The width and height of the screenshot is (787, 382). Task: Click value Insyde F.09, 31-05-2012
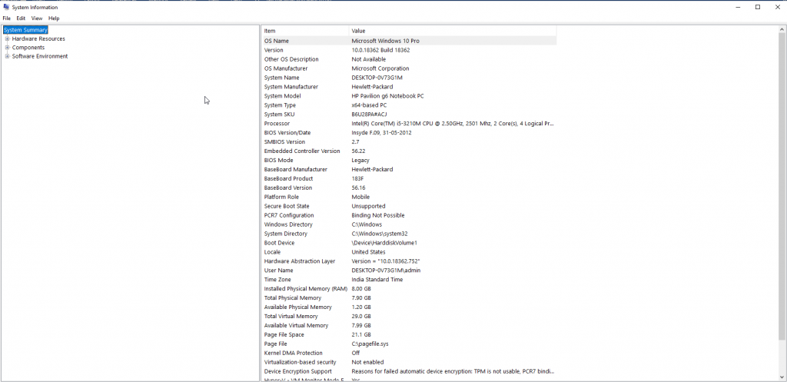pos(383,132)
